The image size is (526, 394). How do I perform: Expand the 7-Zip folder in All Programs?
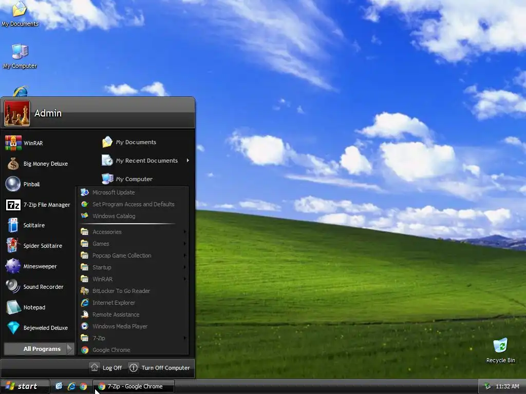[133, 338]
